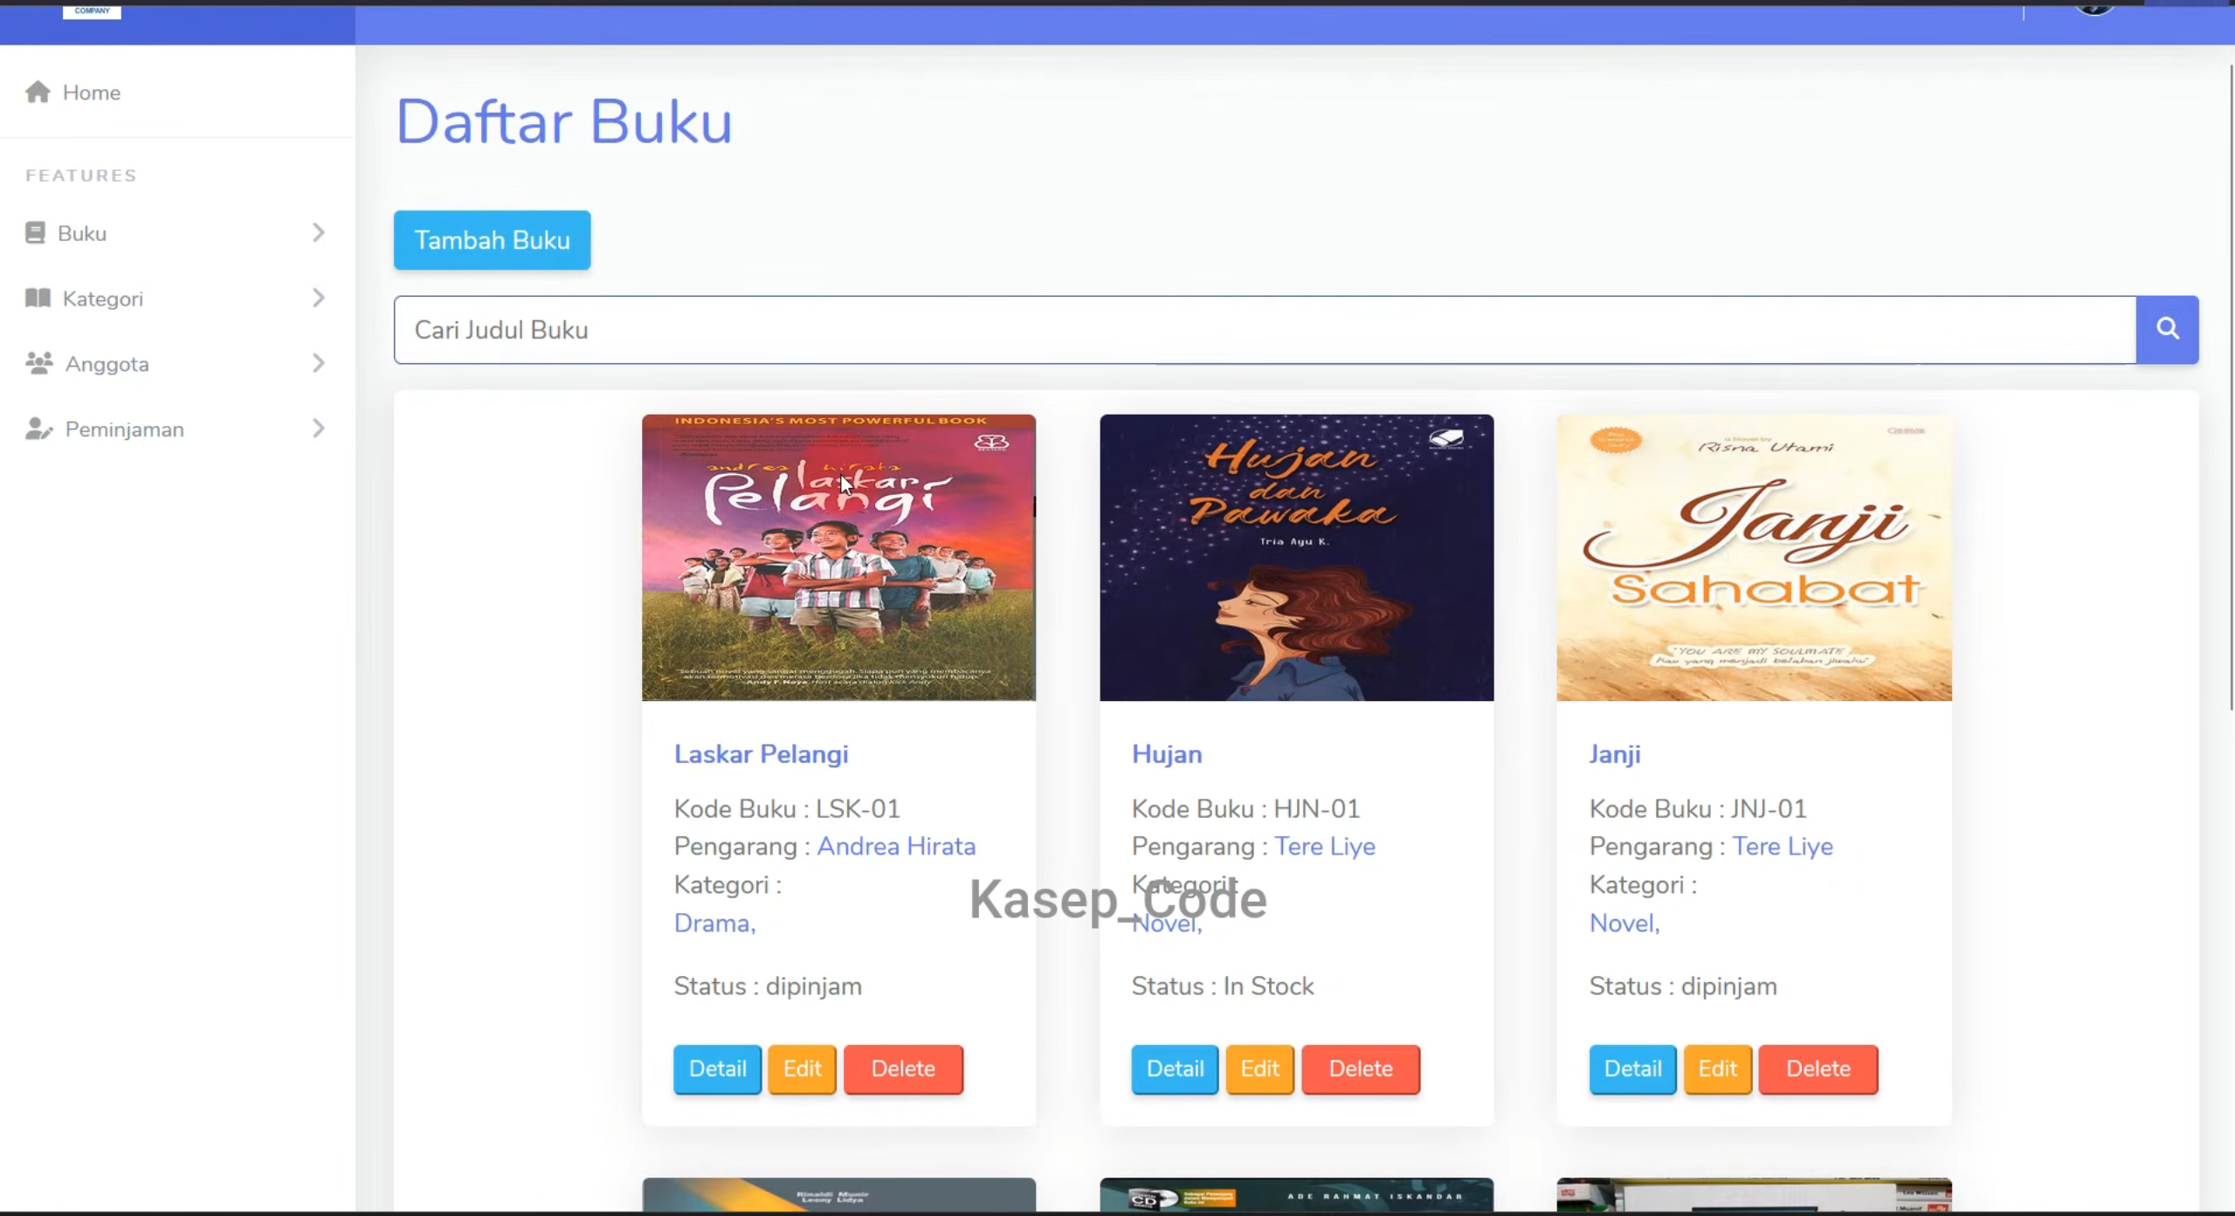
Task: Open the Kategori sidebar menu
Action: 177,299
